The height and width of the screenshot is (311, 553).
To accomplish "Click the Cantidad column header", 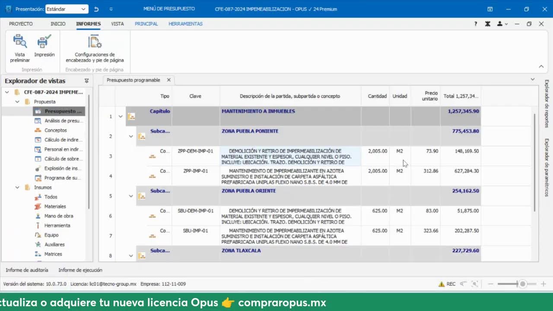I will click(375, 96).
